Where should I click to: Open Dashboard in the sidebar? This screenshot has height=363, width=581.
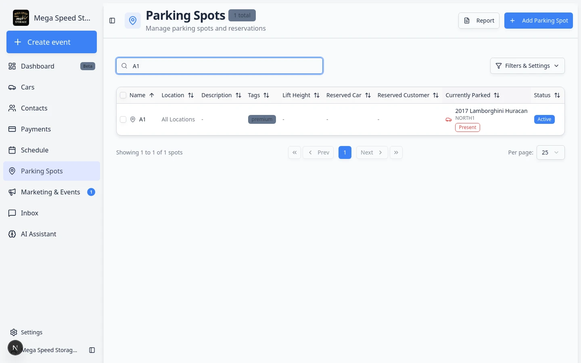pyautogui.click(x=52, y=66)
